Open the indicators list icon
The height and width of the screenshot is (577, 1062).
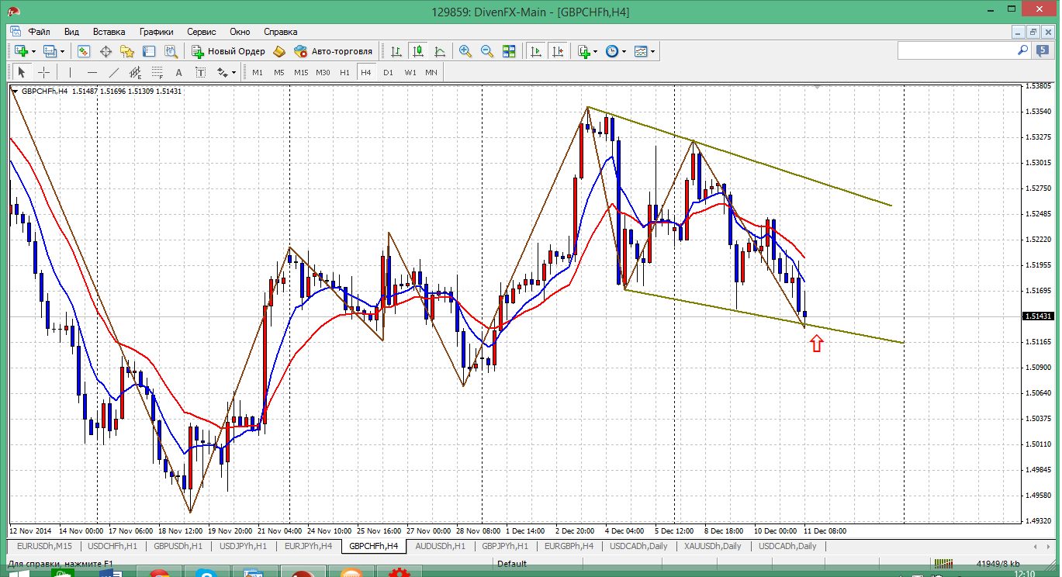(x=583, y=51)
